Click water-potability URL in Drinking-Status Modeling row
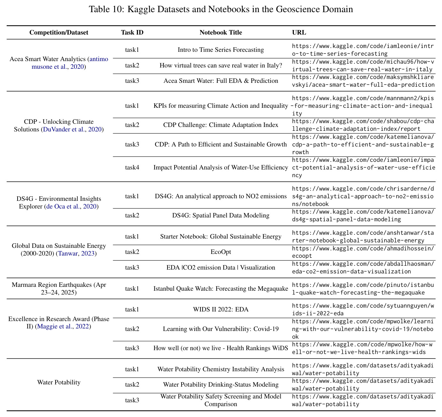The height and width of the screenshot is (417, 442). [x=363, y=384]
